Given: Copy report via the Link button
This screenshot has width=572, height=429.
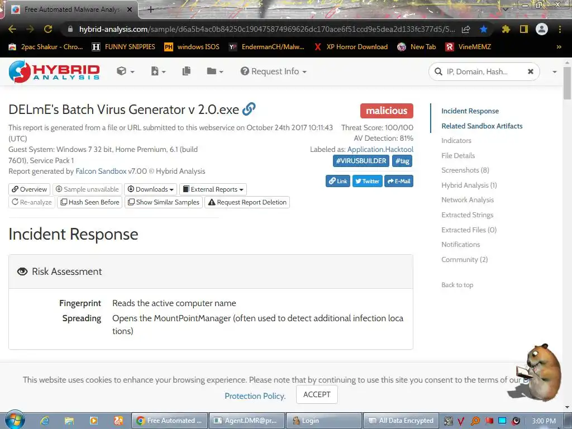Looking at the screenshot, I should pyautogui.click(x=338, y=181).
